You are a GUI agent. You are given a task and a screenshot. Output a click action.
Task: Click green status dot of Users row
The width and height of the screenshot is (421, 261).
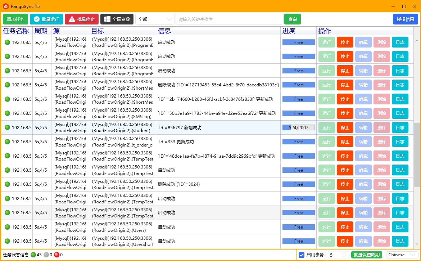click(x=7, y=227)
